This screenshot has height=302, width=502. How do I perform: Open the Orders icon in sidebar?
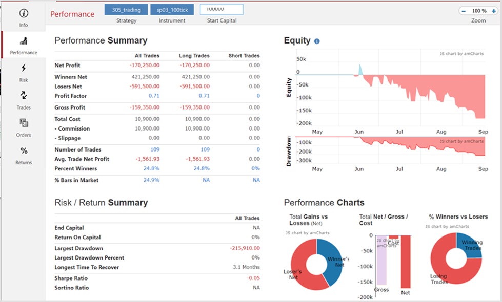[x=24, y=123]
